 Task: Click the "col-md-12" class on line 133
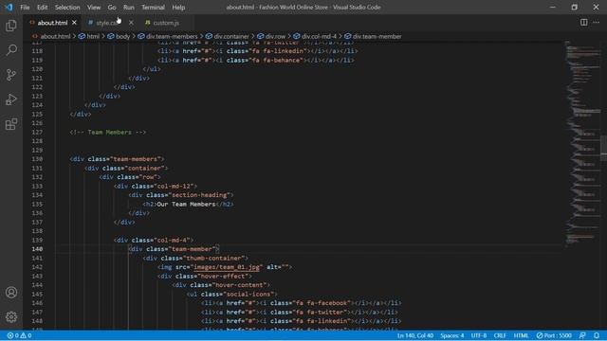tap(173, 187)
